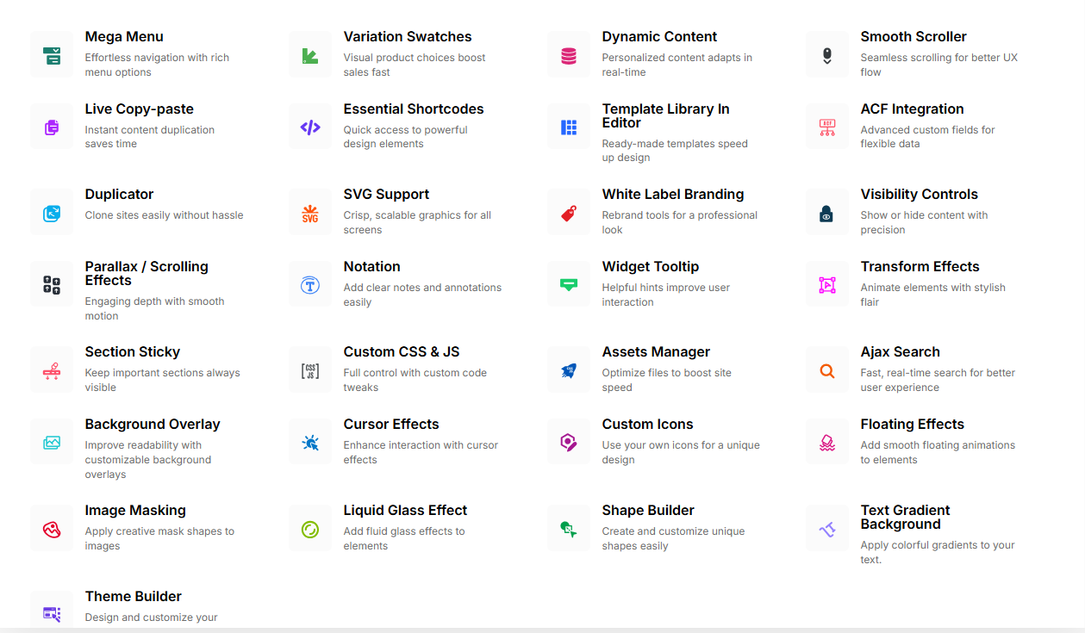
Task: Open the Essential Shortcodes heading
Action: pyautogui.click(x=414, y=109)
